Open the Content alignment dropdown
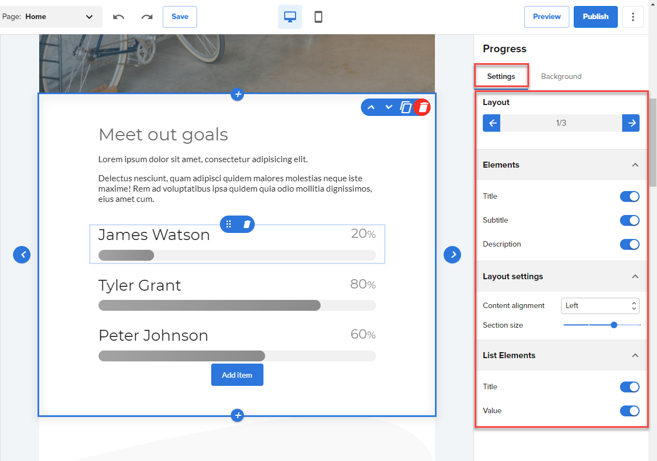Image resolution: width=657 pixels, height=461 pixels. (x=600, y=305)
